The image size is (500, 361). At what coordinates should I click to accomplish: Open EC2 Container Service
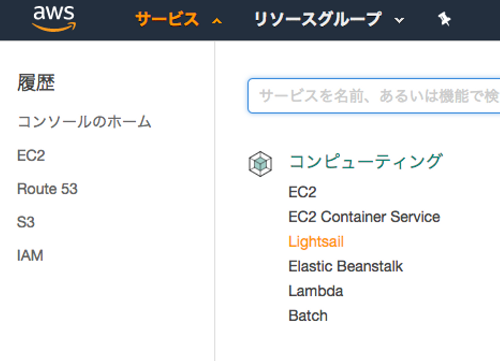pos(364,217)
